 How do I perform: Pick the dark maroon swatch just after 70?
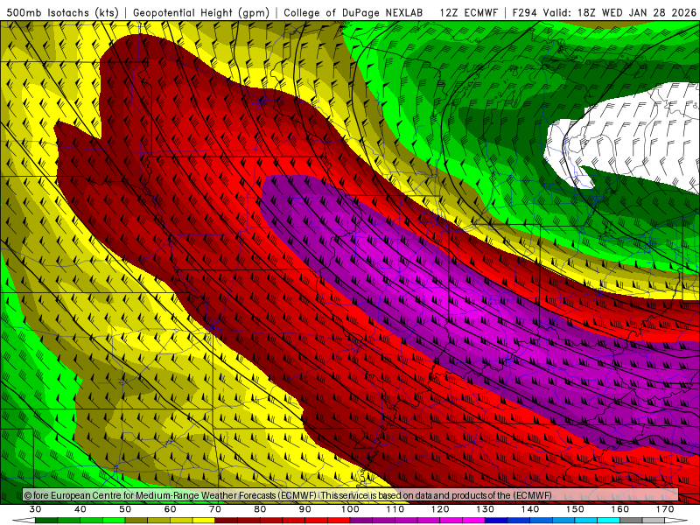227,520
